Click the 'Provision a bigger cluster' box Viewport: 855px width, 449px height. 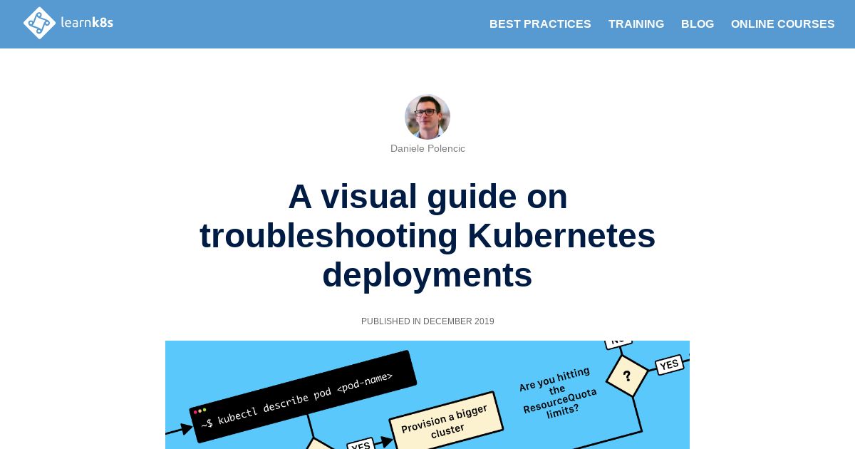pyautogui.click(x=446, y=422)
